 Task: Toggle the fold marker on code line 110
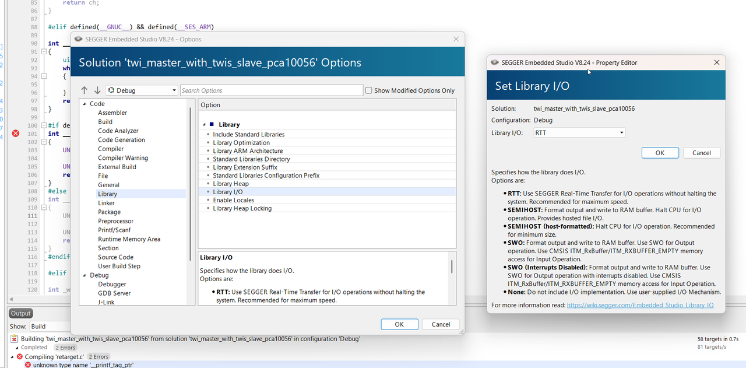click(43, 208)
